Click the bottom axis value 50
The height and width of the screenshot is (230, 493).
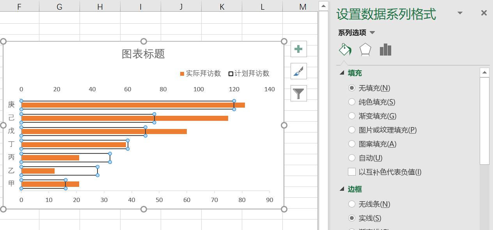(159, 200)
